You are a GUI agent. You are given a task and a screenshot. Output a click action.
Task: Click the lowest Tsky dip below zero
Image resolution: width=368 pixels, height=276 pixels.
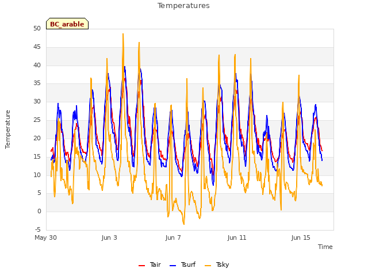pos(184,224)
